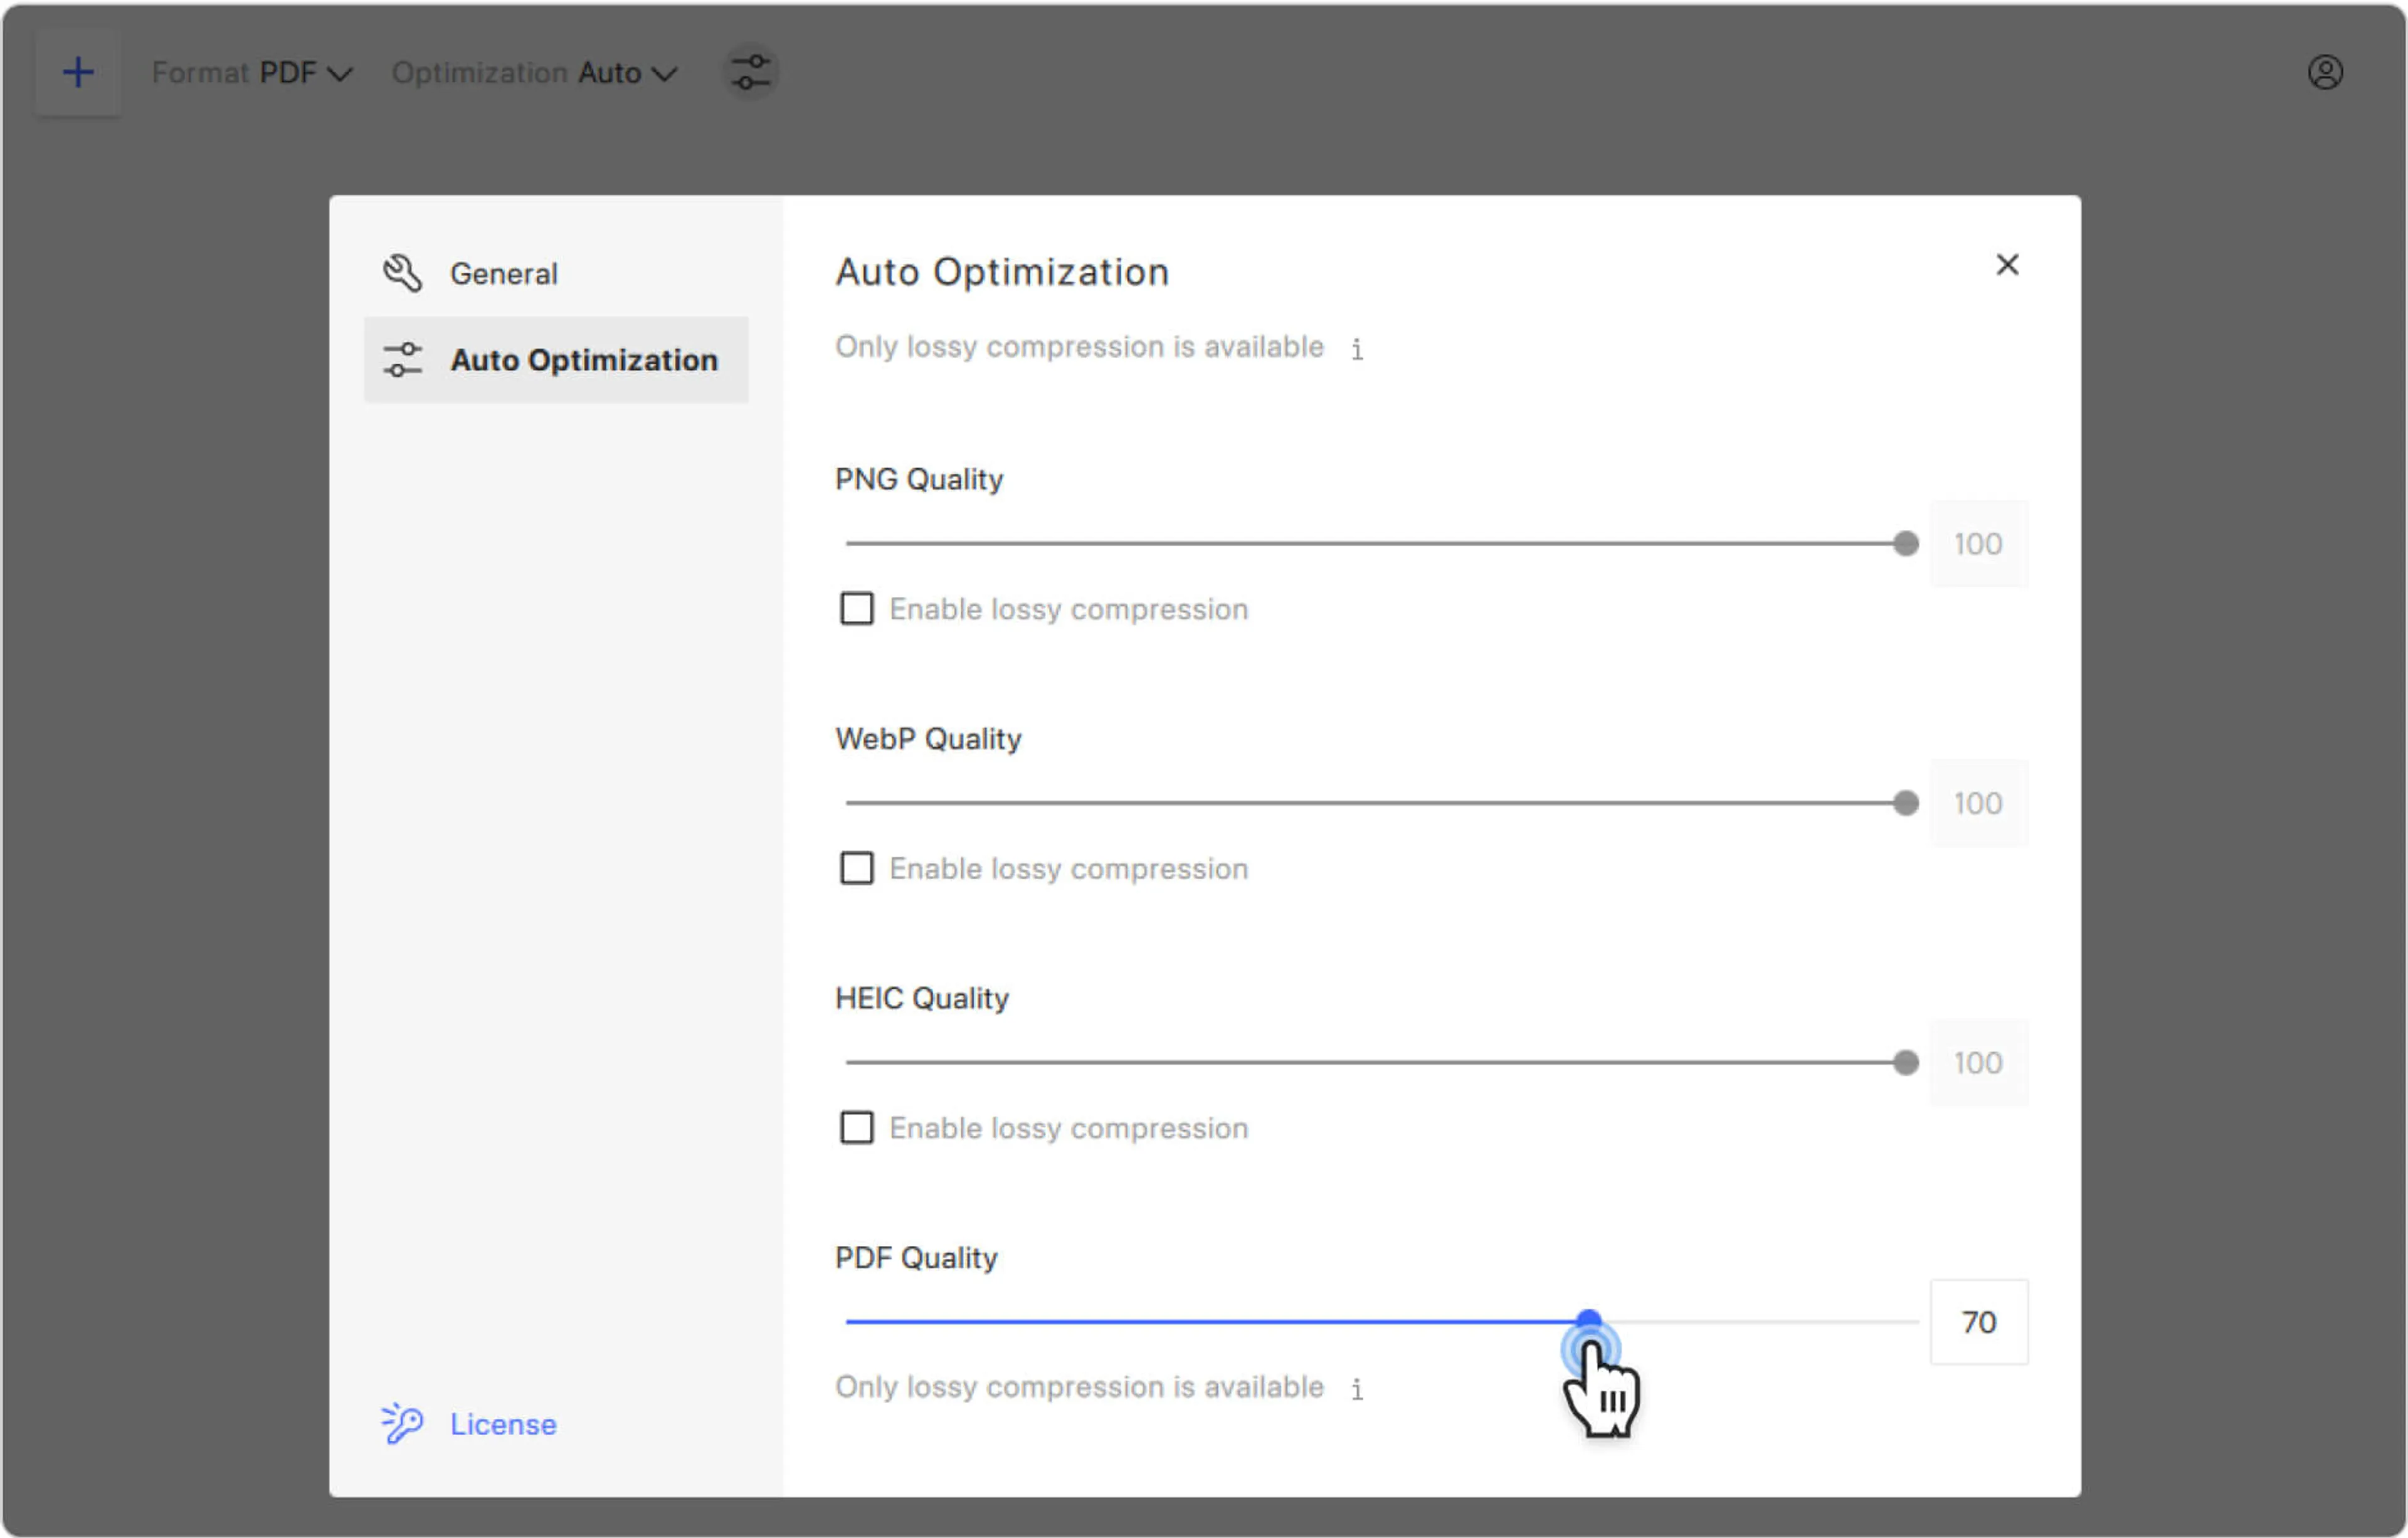Image resolution: width=2408 pixels, height=1538 pixels.
Task: Close the Auto Optimization dialog with X
Action: coord(2007,265)
